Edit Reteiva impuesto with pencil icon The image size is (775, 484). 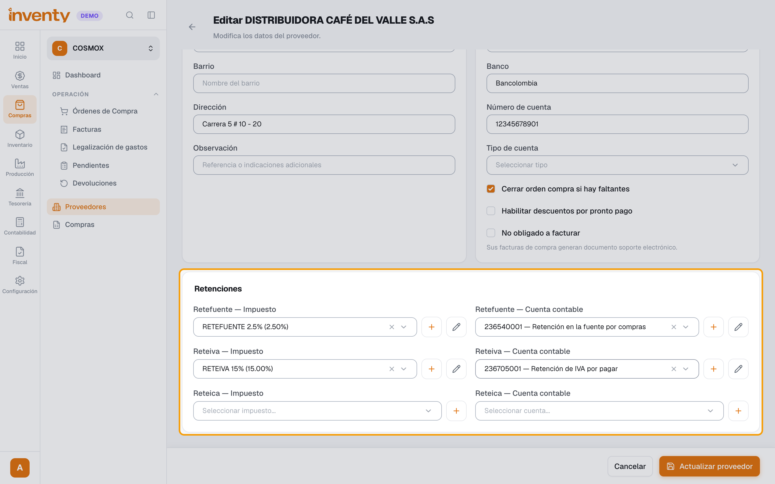pyautogui.click(x=456, y=369)
